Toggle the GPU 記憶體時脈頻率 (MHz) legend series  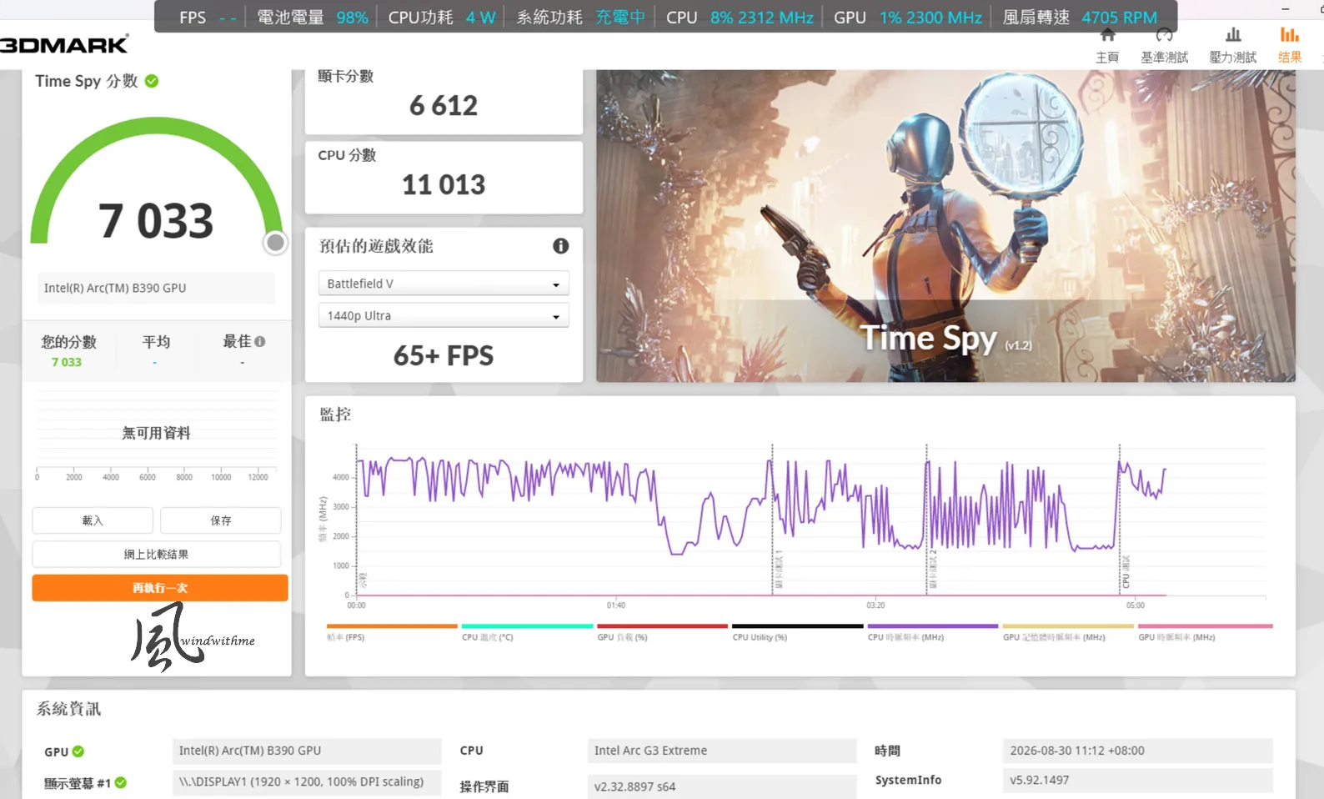[x=1068, y=632]
